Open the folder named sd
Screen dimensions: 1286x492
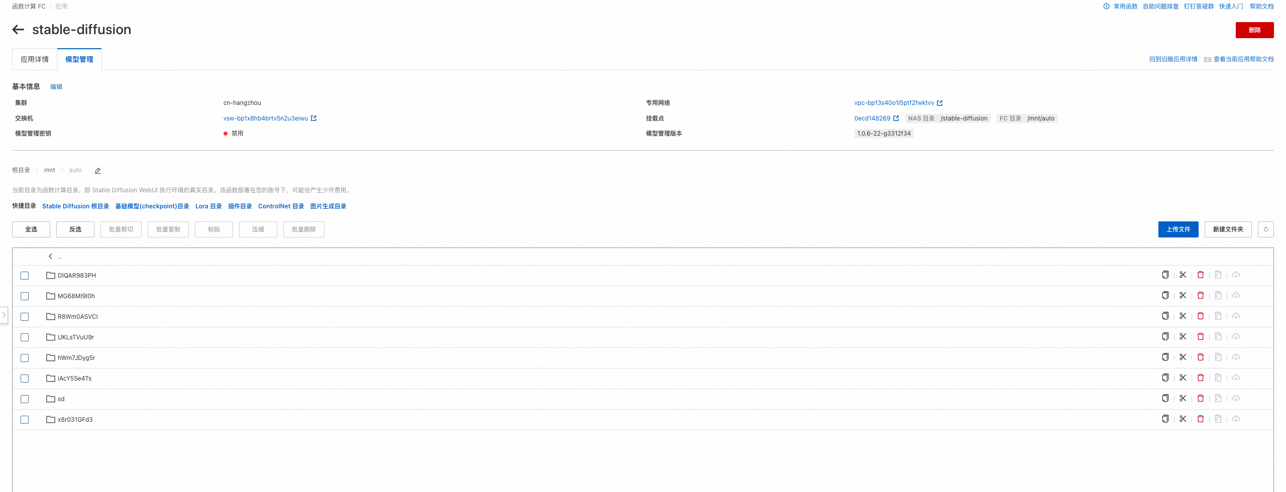pos(61,399)
